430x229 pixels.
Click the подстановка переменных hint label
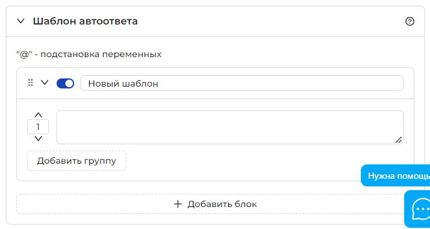(101, 55)
